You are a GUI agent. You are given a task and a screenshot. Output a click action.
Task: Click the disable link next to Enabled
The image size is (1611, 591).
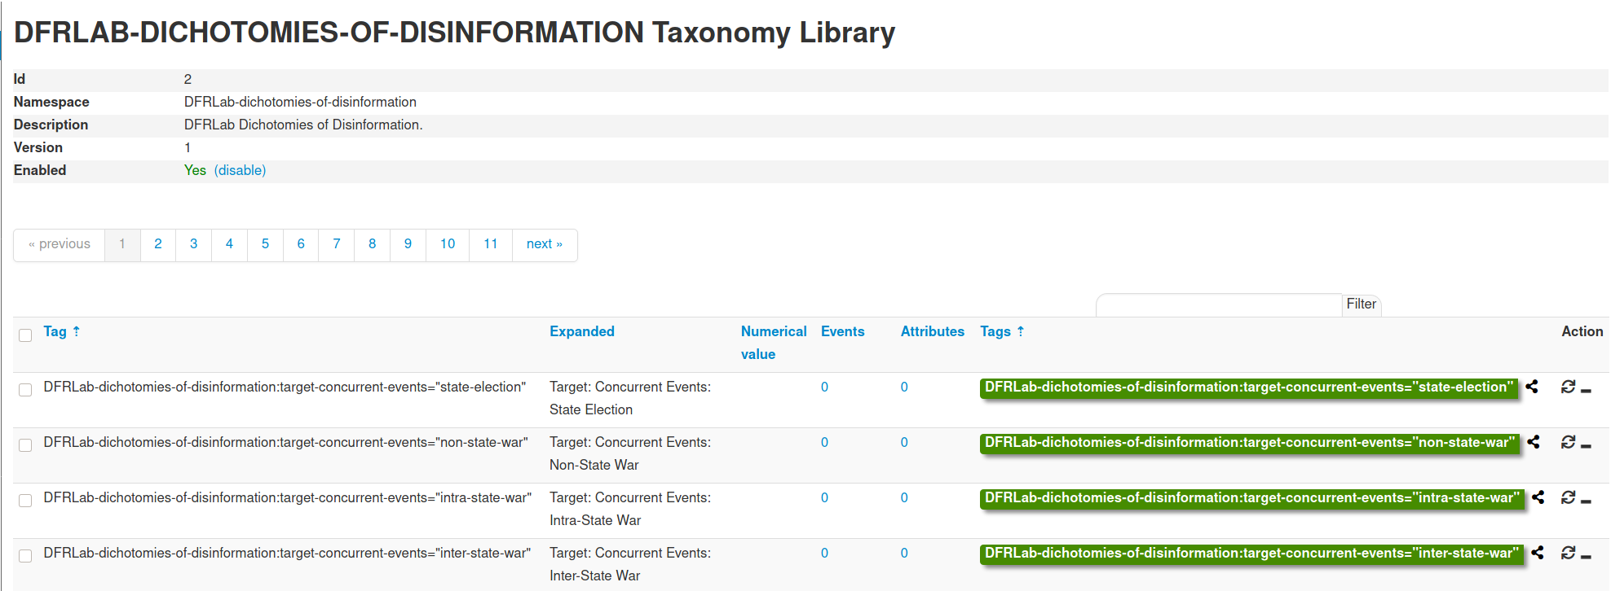(240, 170)
